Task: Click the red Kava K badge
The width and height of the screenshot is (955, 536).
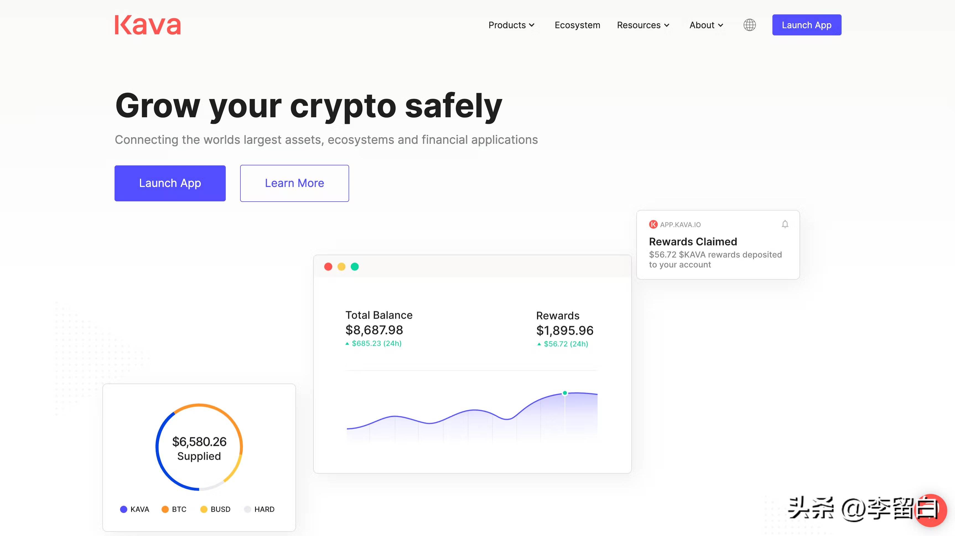Action: [653, 225]
